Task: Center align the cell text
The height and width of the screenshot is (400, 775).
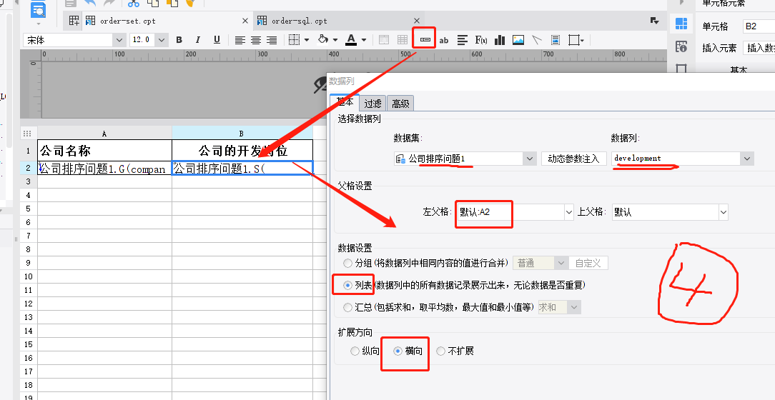Action: coord(255,40)
